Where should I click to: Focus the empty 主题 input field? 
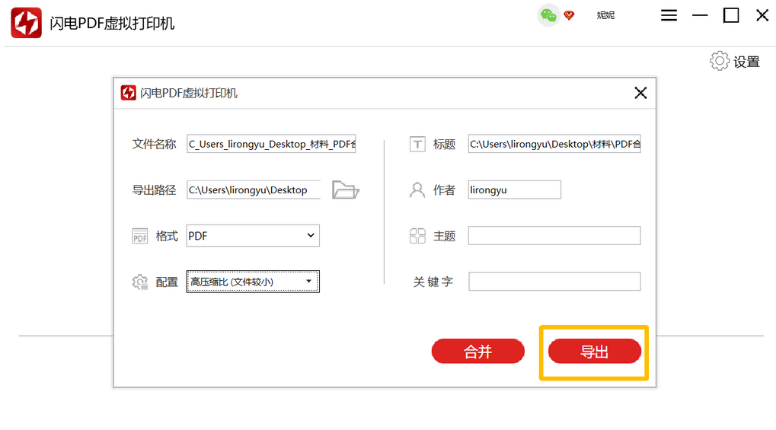(x=554, y=235)
